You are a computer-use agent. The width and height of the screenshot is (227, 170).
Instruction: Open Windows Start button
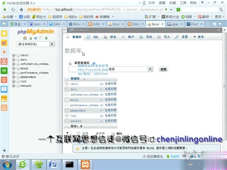[x=7, y=165]
